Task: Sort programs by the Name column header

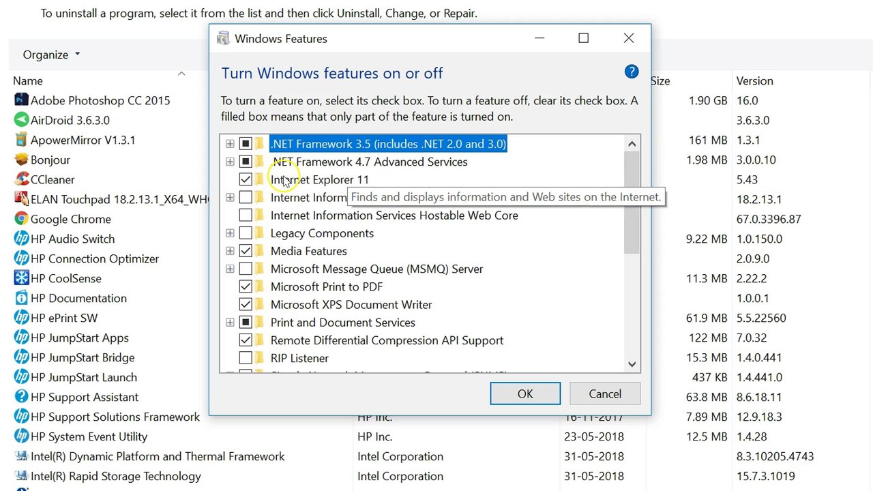Action: [x=28, y=80]
